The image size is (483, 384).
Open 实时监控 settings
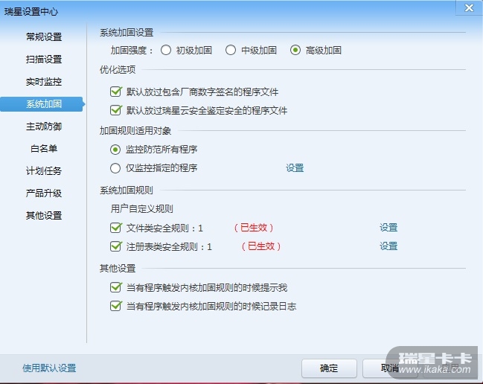click(44, 82)
